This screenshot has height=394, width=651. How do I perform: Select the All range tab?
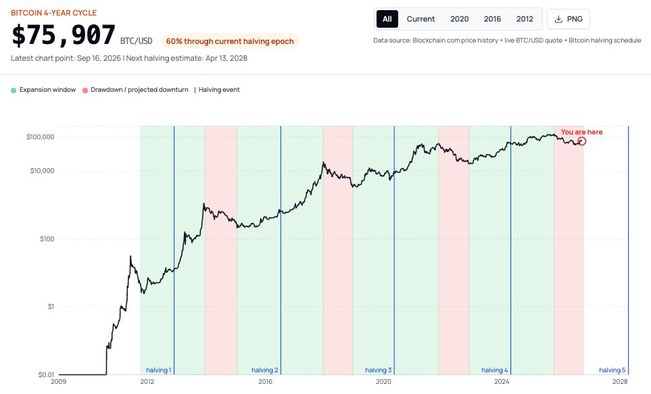(387, 19)
